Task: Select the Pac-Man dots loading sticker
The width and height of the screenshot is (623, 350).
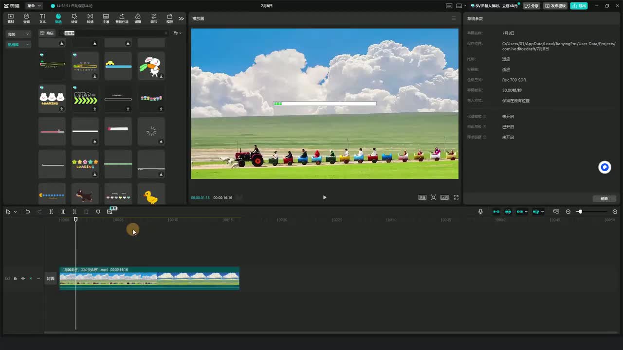Action: click(52, 193)
